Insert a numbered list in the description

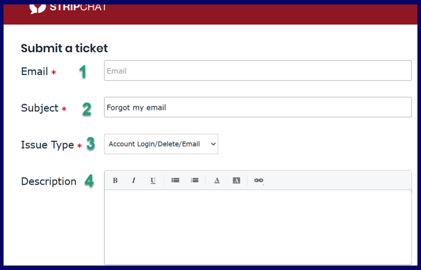tap(194, 180)
